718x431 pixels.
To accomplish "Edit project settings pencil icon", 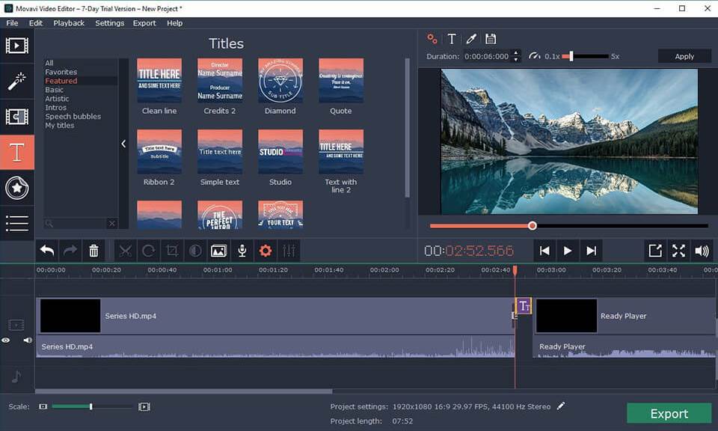I will [561, 406].
